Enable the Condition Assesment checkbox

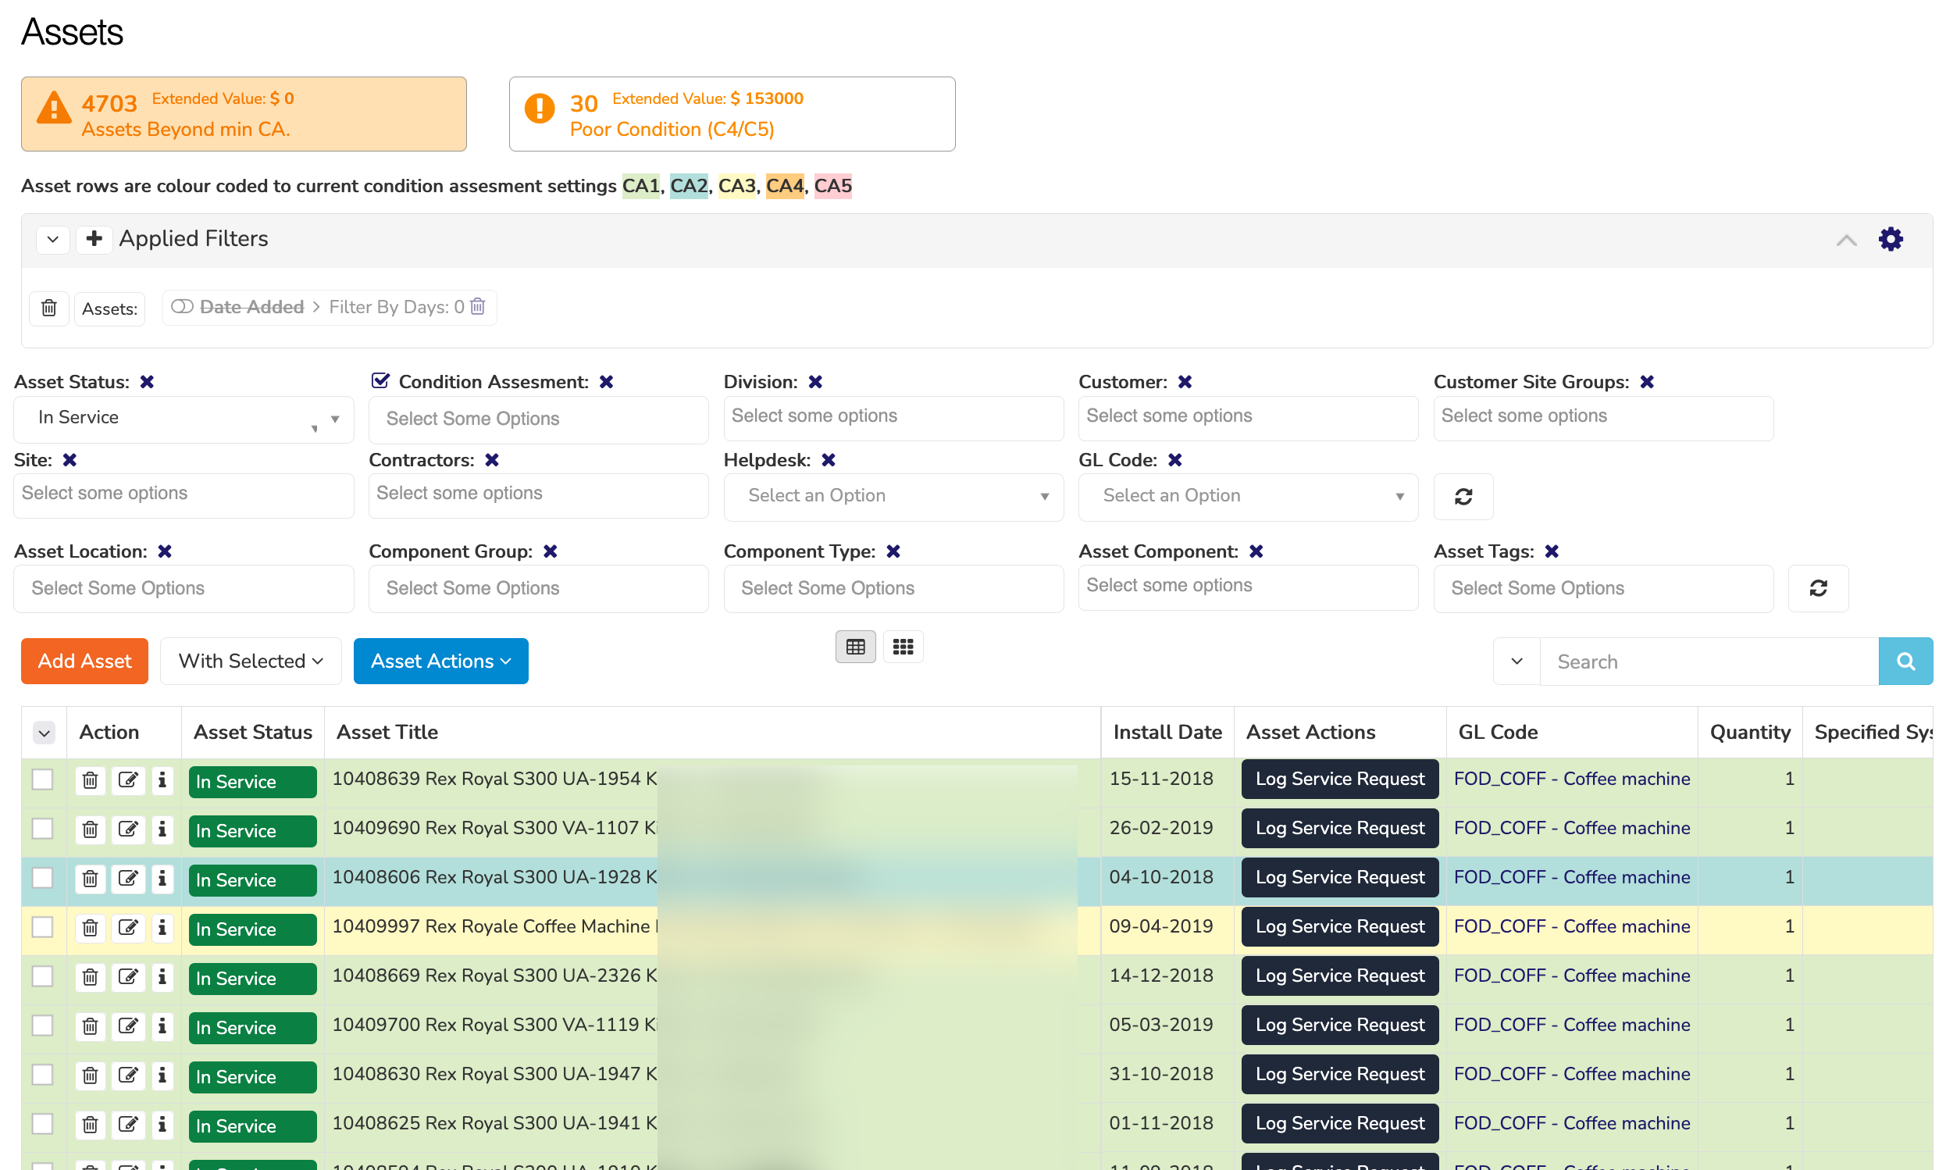coord(380,380)
